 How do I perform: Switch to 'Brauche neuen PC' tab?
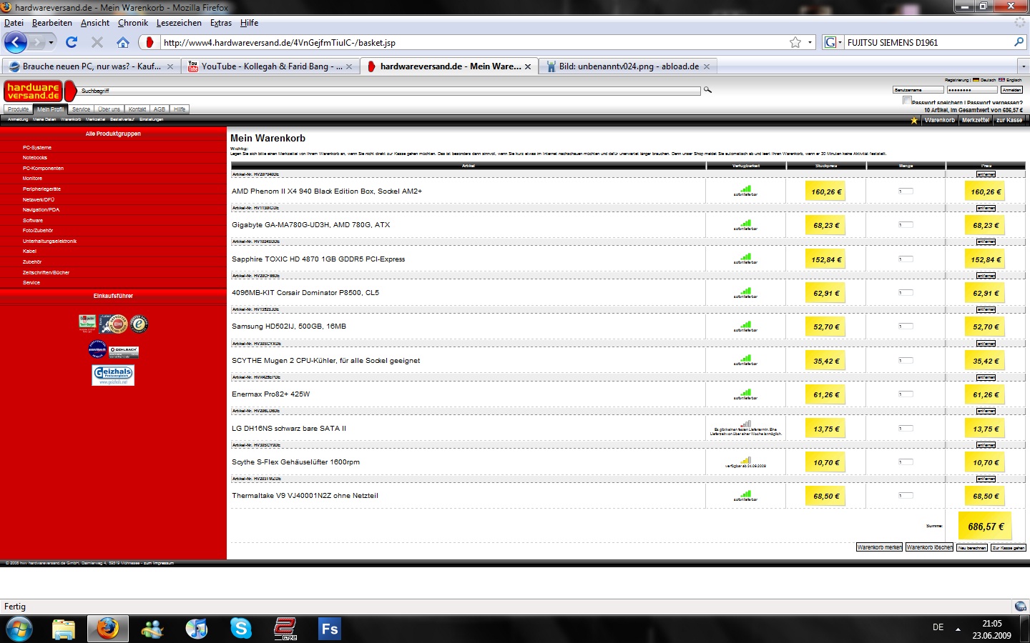(91, 66)
